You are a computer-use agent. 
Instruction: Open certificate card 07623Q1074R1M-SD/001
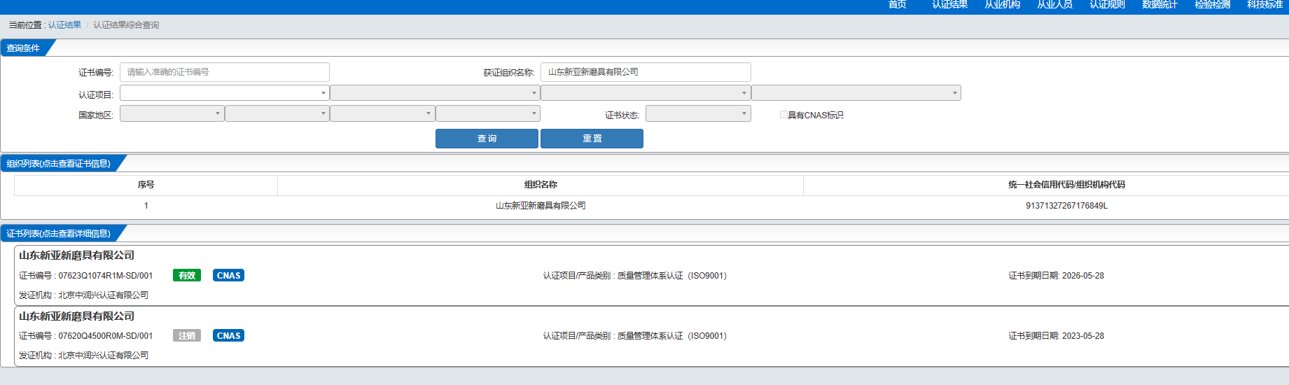pos(651,275)
